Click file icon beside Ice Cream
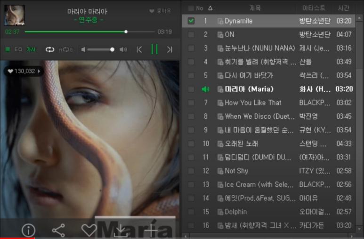The height and width of the screenshot is (239, 364). tap(220, 185)
